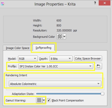Switch to the Image Color Space tab

point(17,48)
